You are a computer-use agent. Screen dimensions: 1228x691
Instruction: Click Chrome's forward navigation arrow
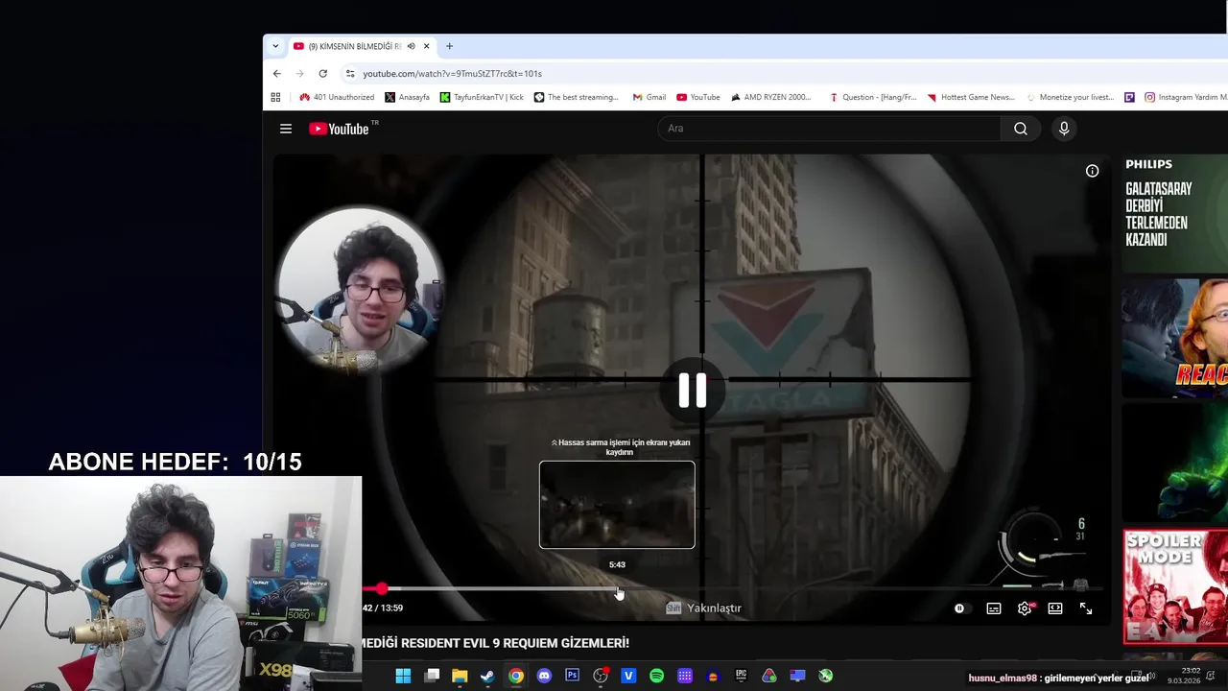(x=299, y=74)
